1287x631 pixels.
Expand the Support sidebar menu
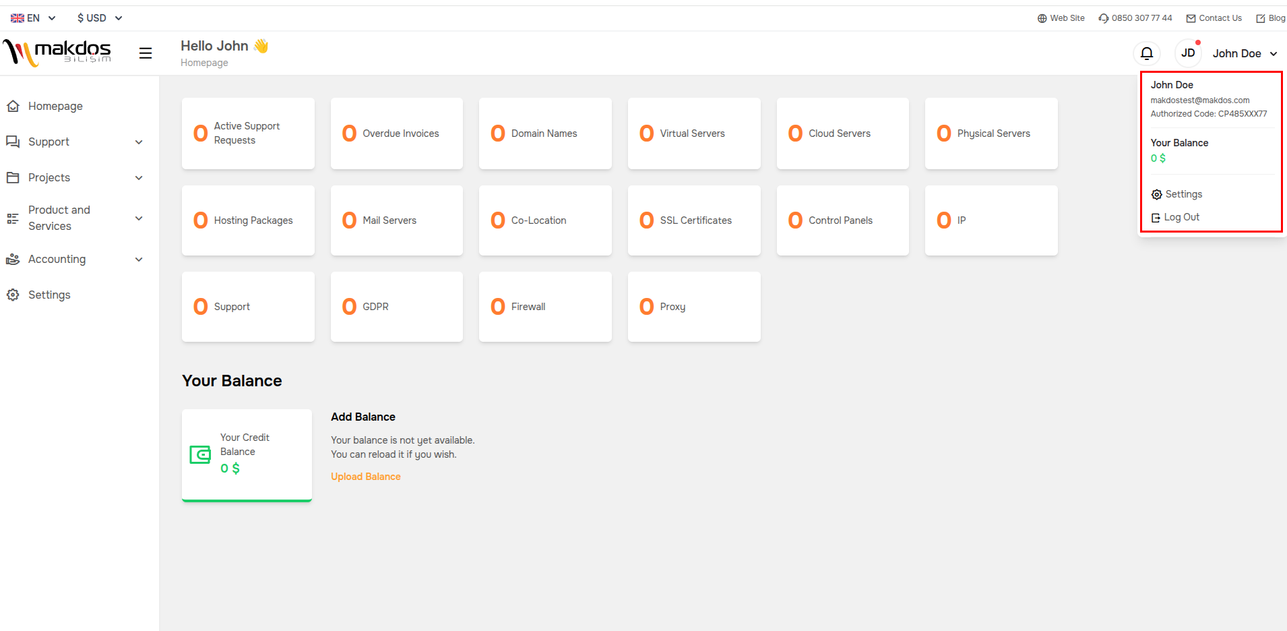[x=74, y=142]
